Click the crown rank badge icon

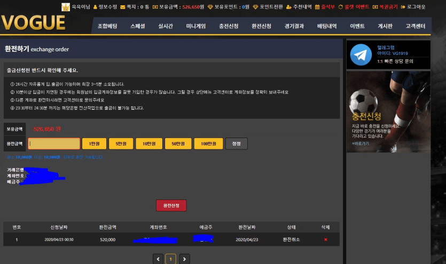66,7
